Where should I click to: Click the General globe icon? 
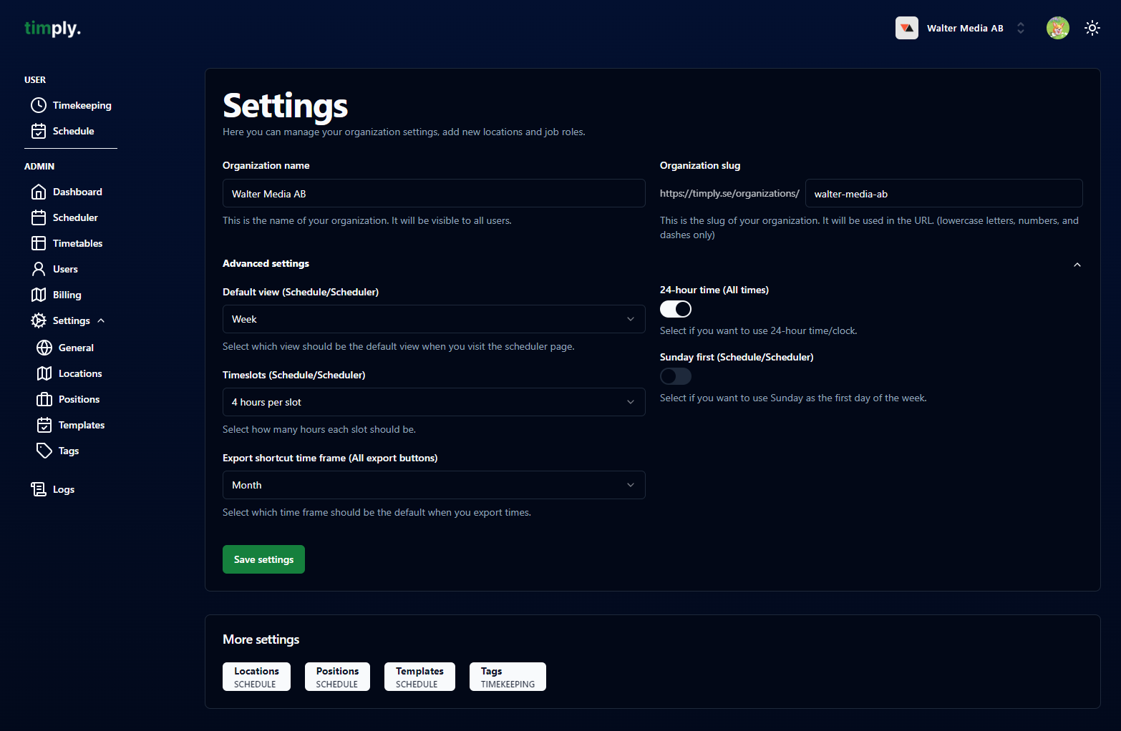(x=44, y=348)
